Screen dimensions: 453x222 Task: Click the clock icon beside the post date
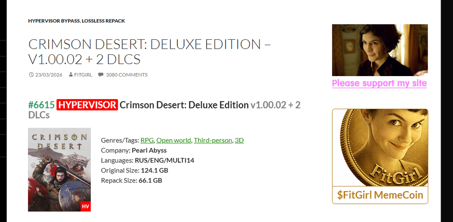point(31,75)
